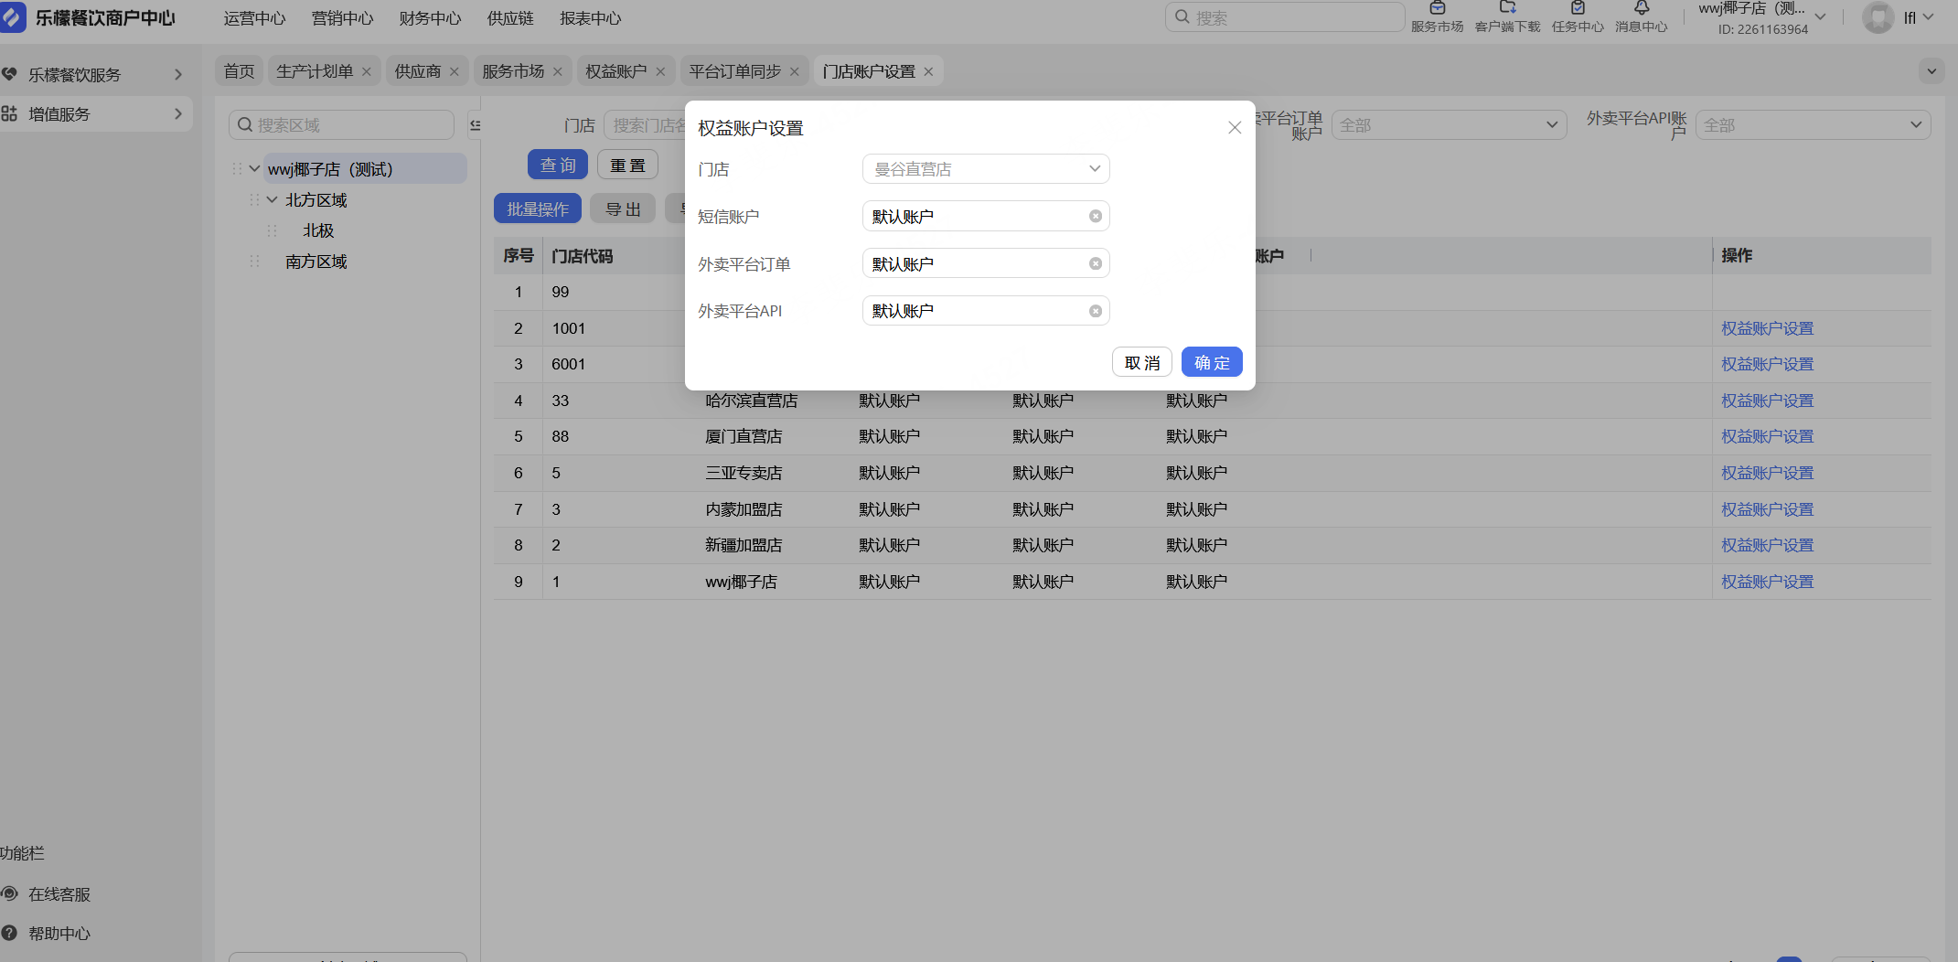Viewport: 1958px width, 962px height.
Task: Expand the 乐檬餐饮服务 sidebar menu
Action: [x=178, y=74]
